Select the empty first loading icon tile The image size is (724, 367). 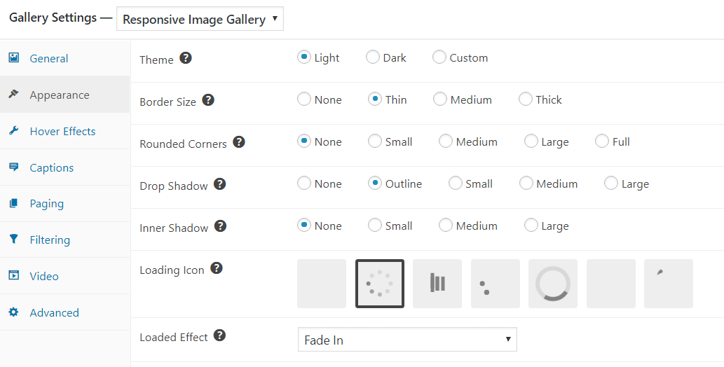tap(322, 284)
